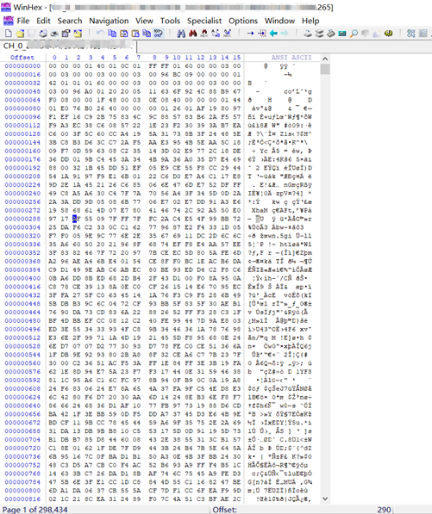This screenshot has width=432, height=514.
Task: Open the Specialist menu
Action: pyautogui.click(x=204, y=21)
